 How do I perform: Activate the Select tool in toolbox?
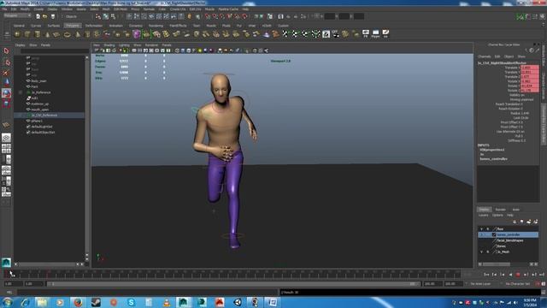(x=6, y=51)
